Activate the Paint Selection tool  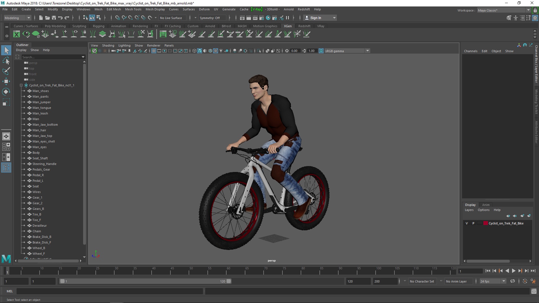[6, 71]
